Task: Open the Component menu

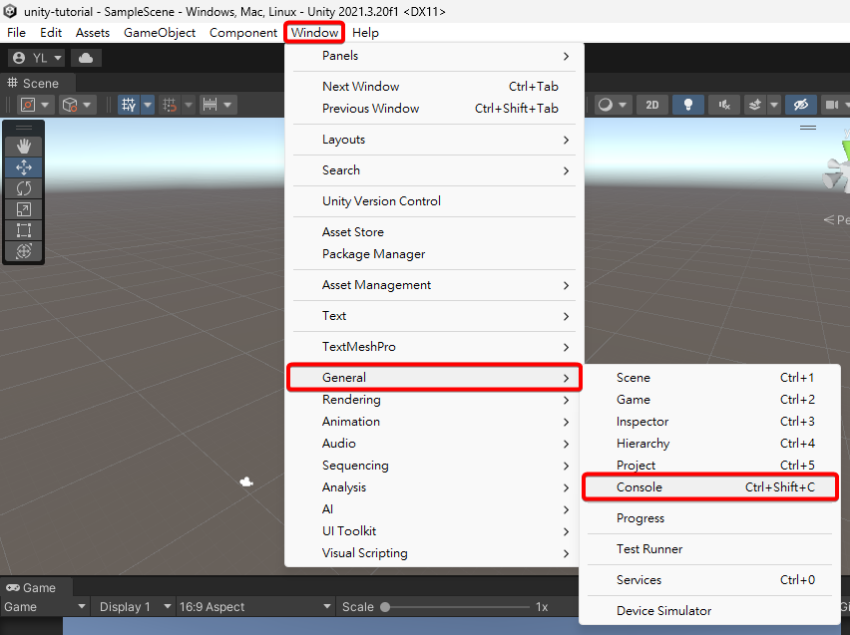Action: [x=243, y=33]
